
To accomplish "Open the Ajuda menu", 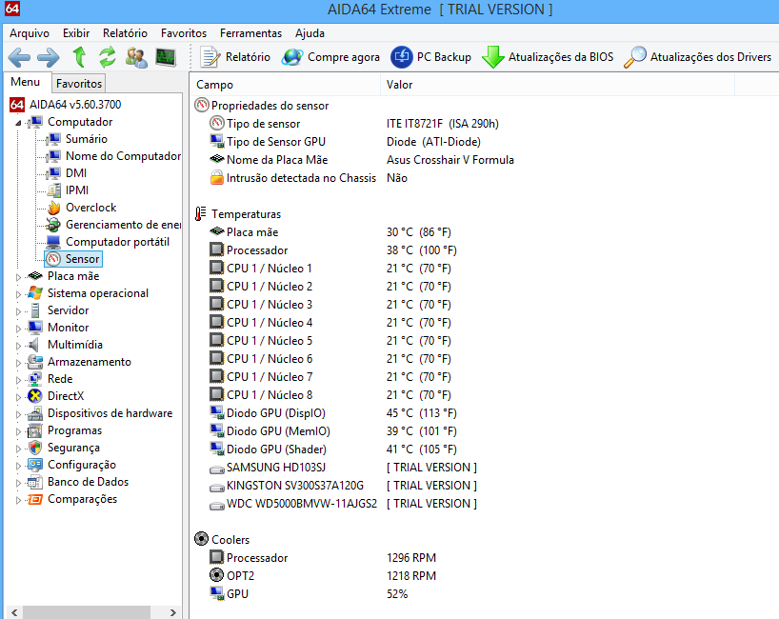I will click(x=310, y=33).
